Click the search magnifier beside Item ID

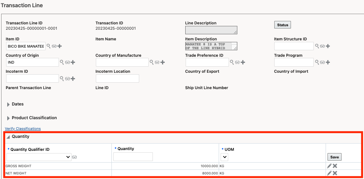pos(48,46)
